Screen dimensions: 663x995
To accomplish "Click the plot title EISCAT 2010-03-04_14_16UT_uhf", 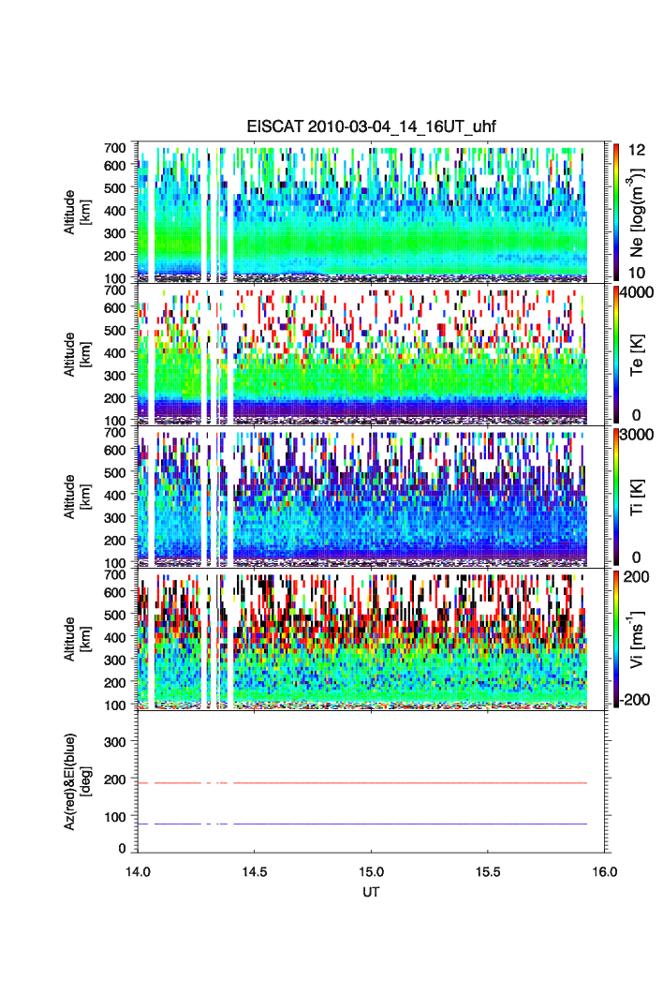I will 372,126.
